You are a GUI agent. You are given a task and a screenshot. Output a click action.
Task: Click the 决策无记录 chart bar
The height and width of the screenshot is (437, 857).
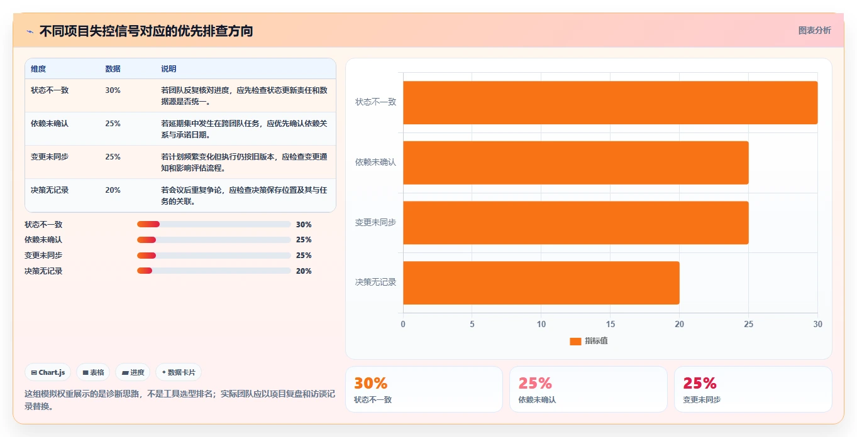pos(541,283)
